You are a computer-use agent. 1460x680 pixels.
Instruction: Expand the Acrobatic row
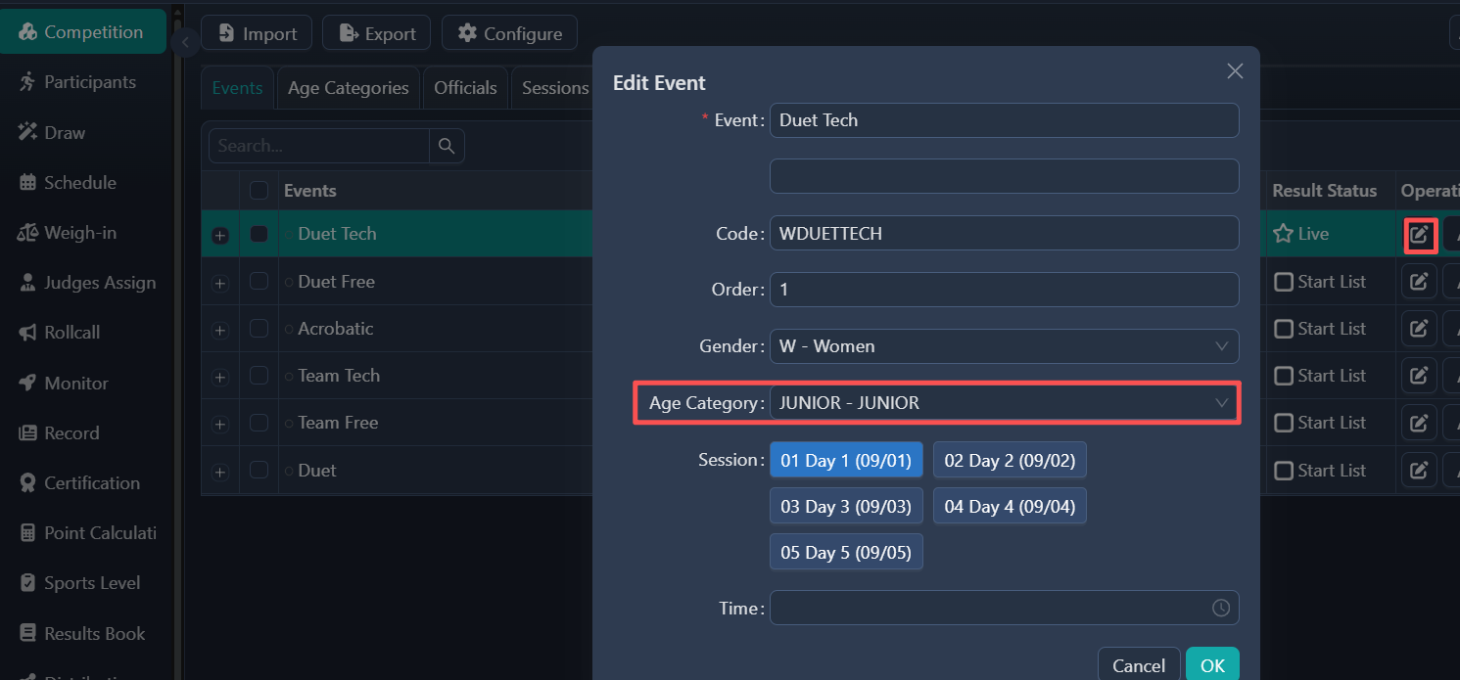[x=220, y=330]
